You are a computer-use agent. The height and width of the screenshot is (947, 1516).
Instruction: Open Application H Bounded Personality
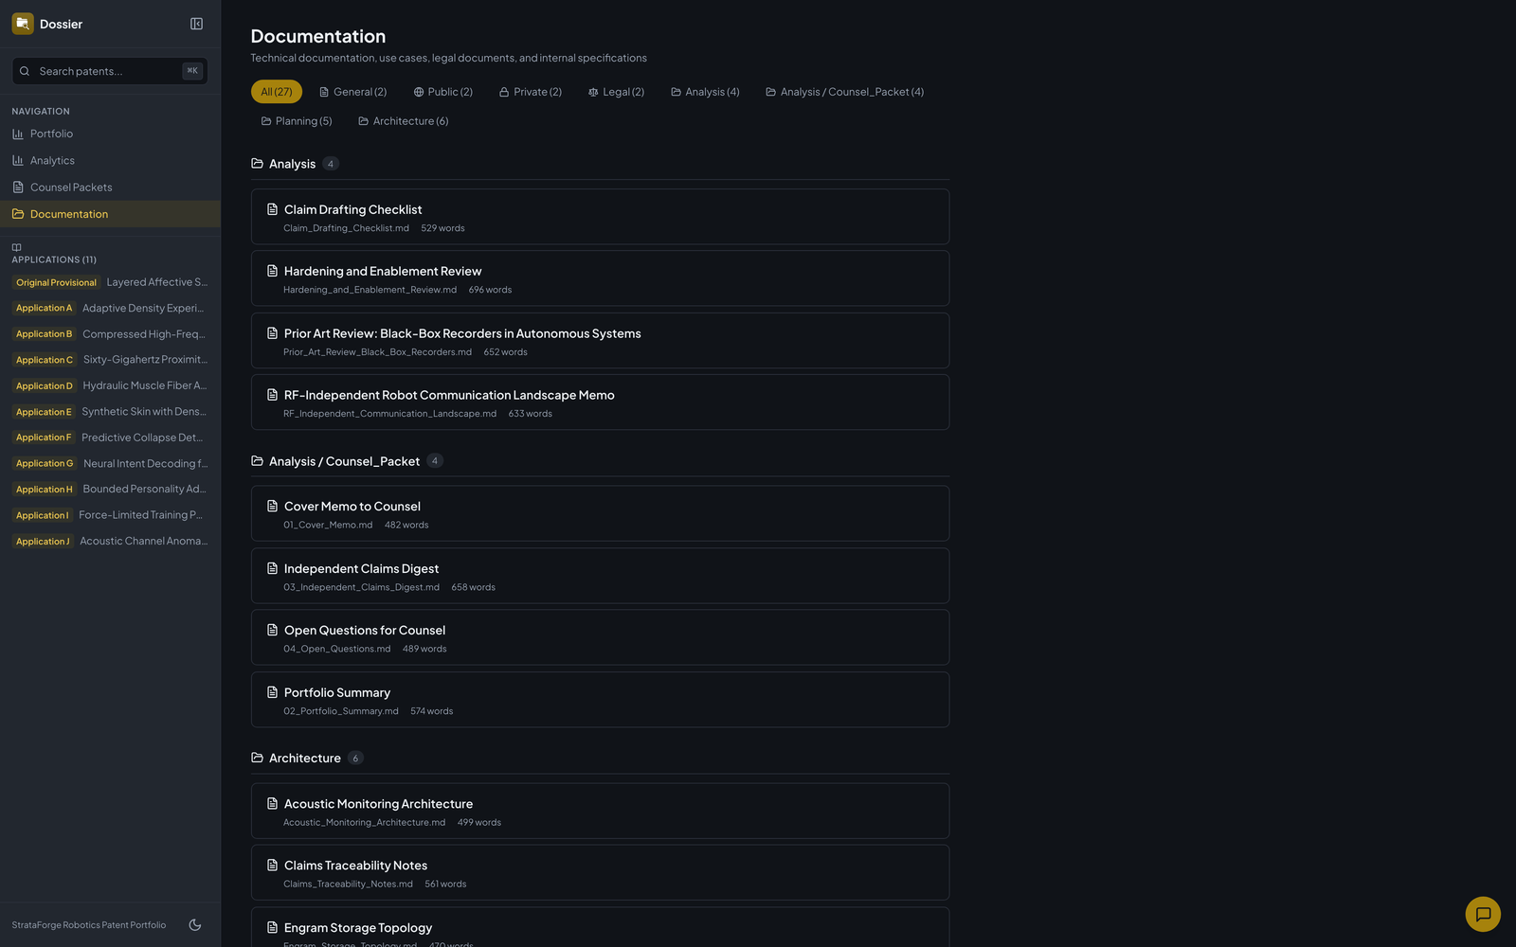[110, 489]
